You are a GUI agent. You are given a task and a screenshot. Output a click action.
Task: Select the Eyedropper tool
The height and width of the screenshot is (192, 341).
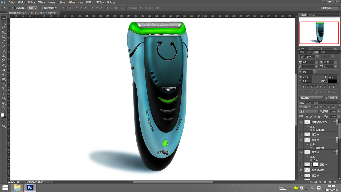tap(3, 42)
